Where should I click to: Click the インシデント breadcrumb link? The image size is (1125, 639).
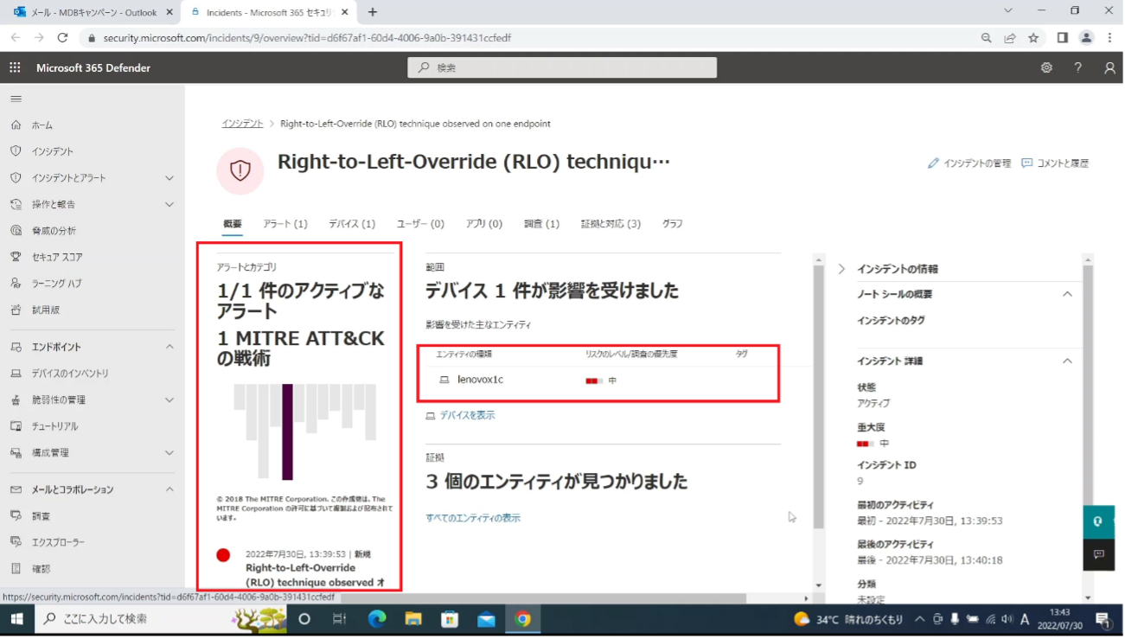coord(242,124)
